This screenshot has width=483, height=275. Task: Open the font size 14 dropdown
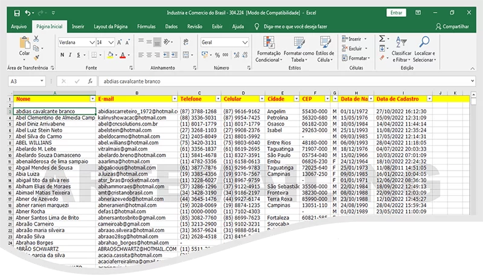coord(111,42)
